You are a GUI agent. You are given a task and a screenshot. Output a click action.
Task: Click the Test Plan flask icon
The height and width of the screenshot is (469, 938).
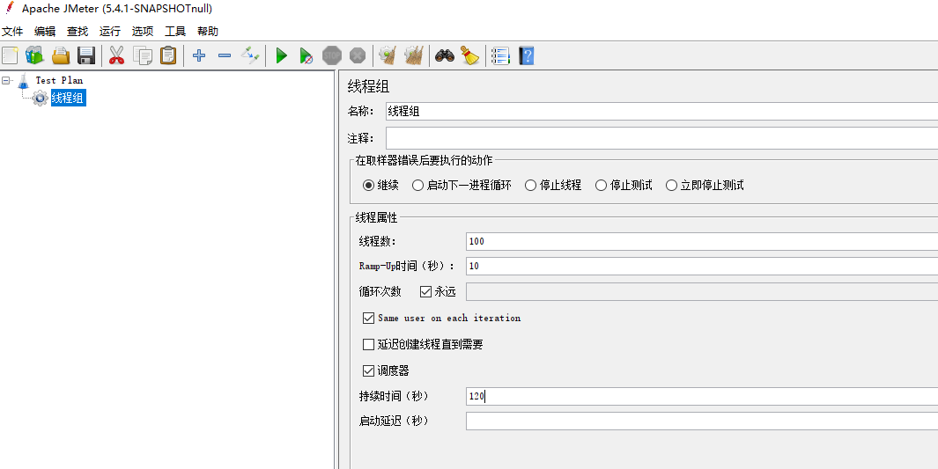[x=23, y=81]
